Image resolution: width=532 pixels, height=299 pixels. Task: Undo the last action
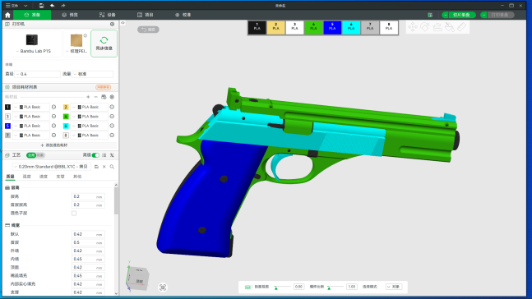[53, 6]
